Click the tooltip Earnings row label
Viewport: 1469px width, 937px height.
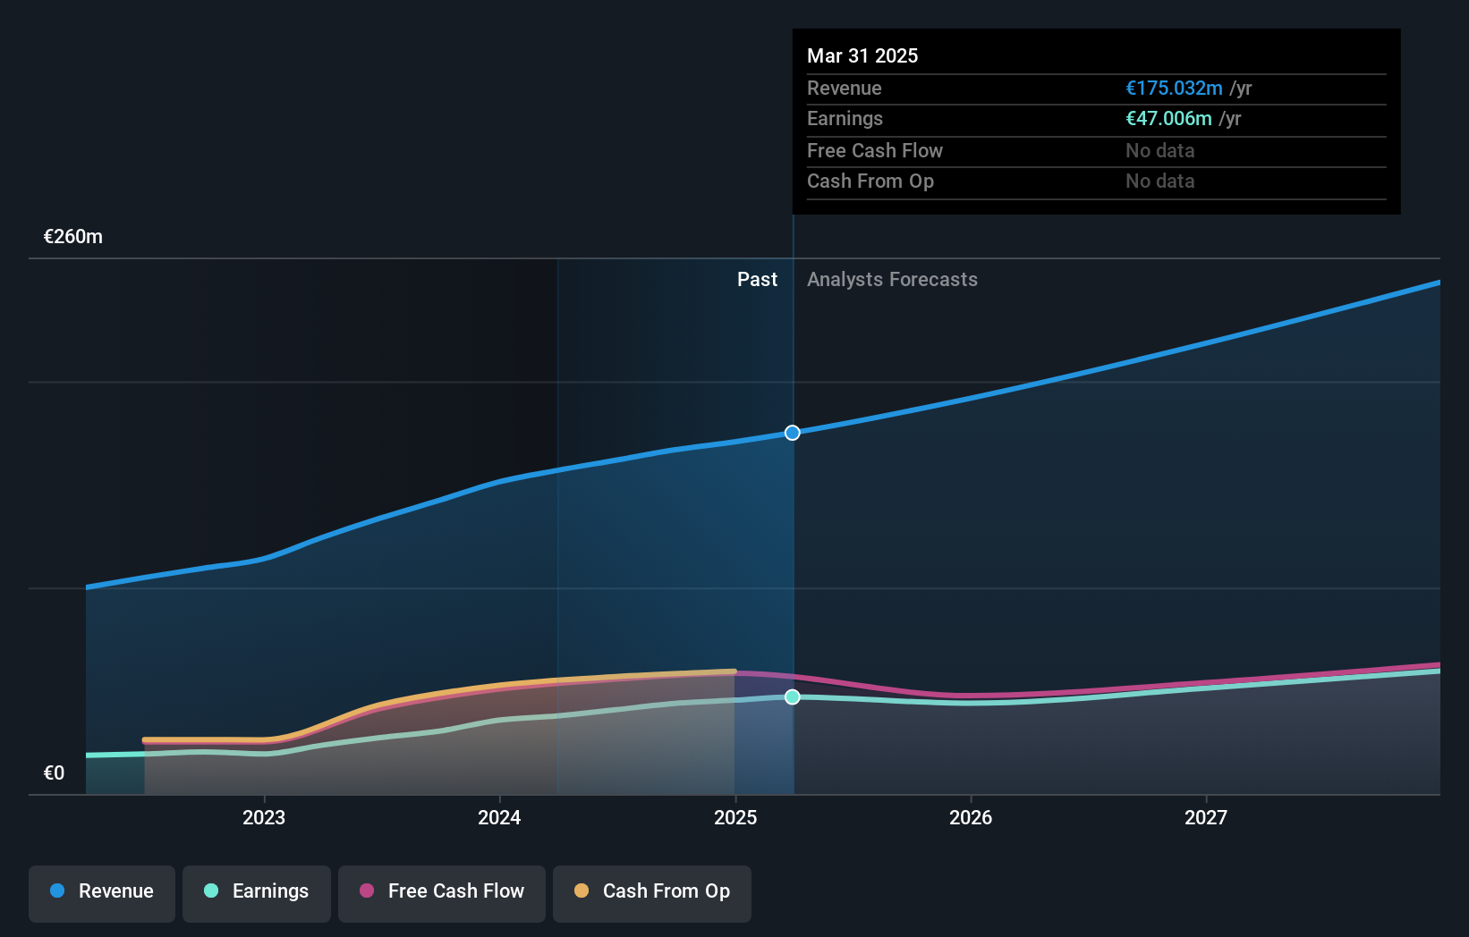point(845,118)
